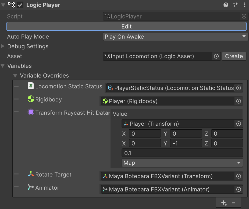Viewport: 249px width, 209px height.
Task: Open the component help reference icon
Action: pos(226,5)
